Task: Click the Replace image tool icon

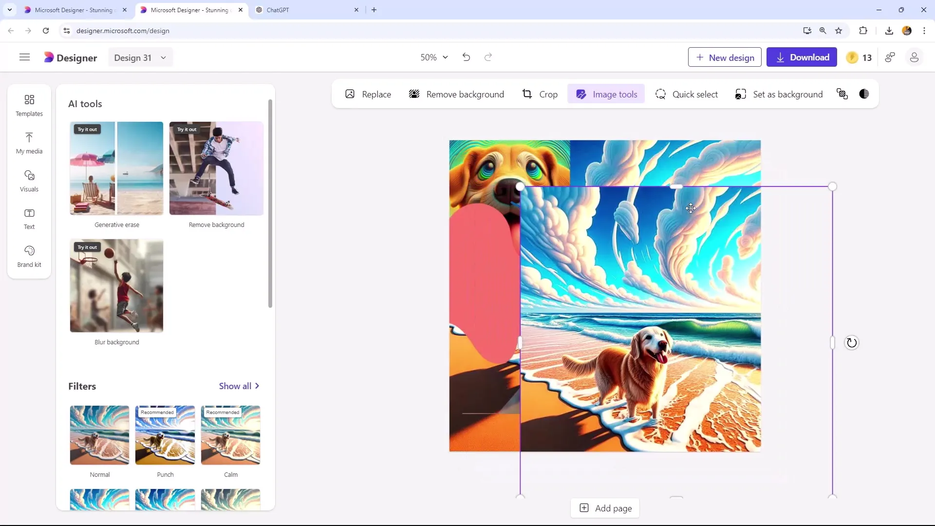Action: (350, 94)
